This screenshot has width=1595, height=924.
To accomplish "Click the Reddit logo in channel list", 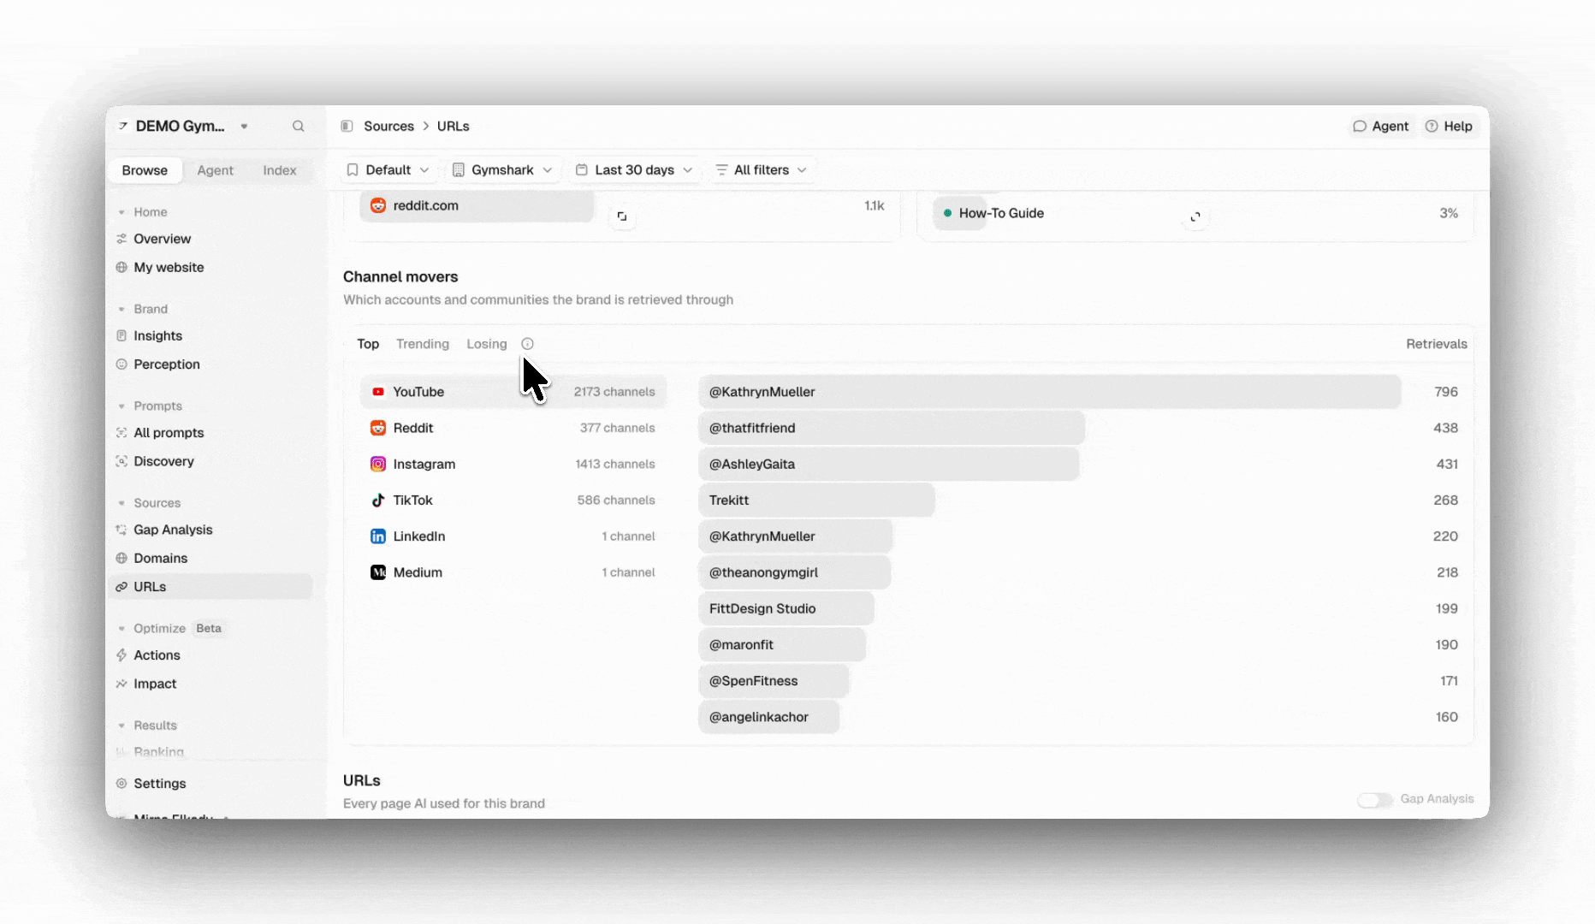I will click(378, 428).
